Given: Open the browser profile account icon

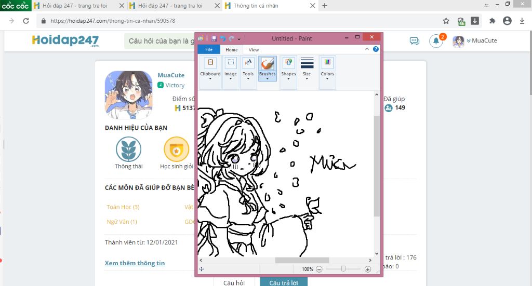Looking at the screenshot, I should 507,21.
